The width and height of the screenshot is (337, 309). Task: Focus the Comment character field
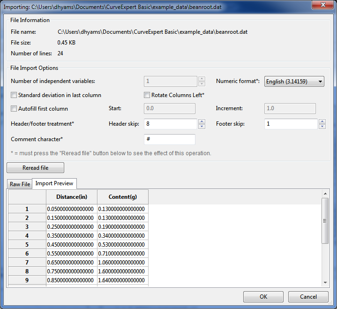coord(170,139)
